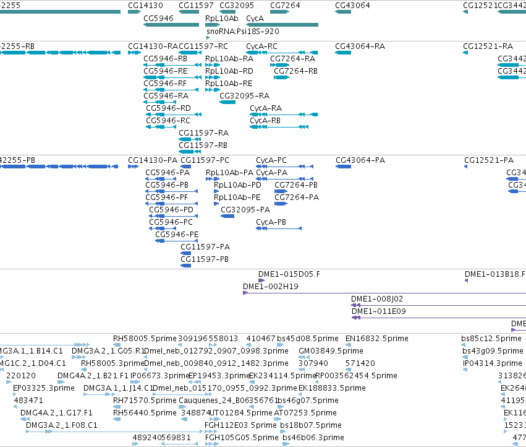526x447 pixels.
Task: Click transcript CG7264-RB
Action: tap(295, 71)
